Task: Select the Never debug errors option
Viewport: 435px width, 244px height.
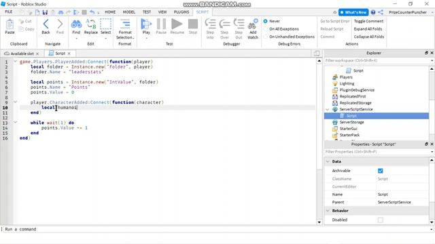Action: [266, 21]
